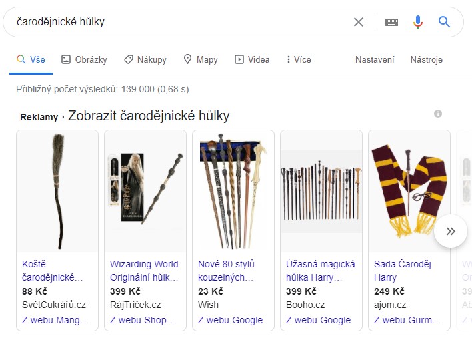Viewport: 472px width, 342px height.
Task: Open the Koště čarodějnické product link
Action: tap(53, 271)
